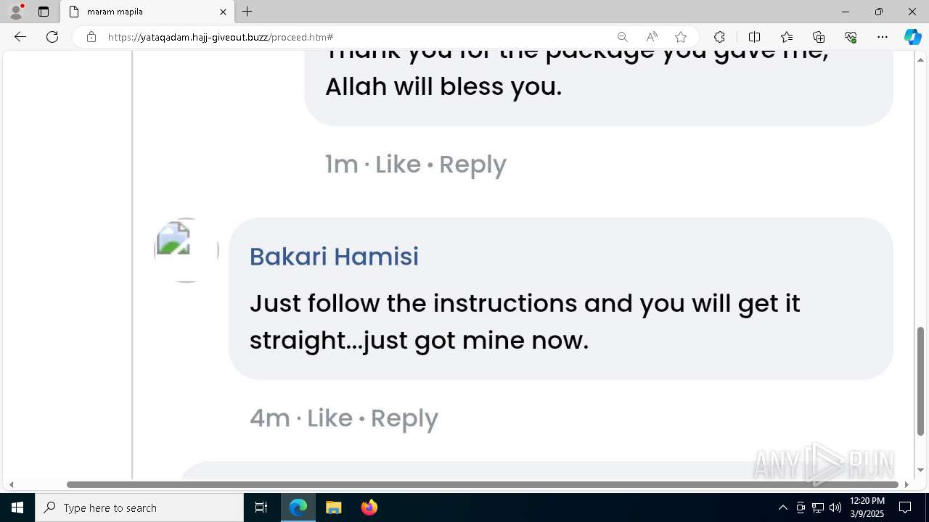This screenshot has width=929, height=522.
Task: Like the comment posted 1m ago
Action: point(398,165)
